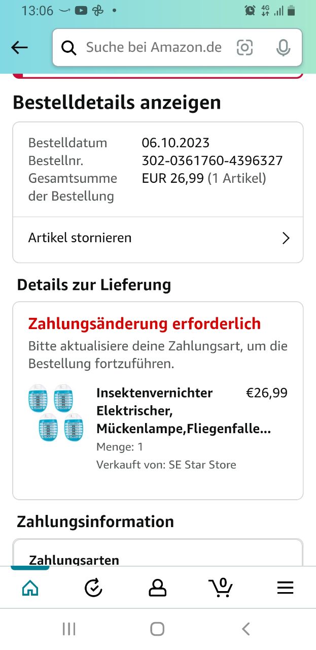Open the buy again icon tab
The width and height of the screenshot is (316, 650).
93,588
